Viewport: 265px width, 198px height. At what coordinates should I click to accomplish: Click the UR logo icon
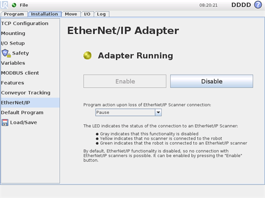(x=4, y=5)
